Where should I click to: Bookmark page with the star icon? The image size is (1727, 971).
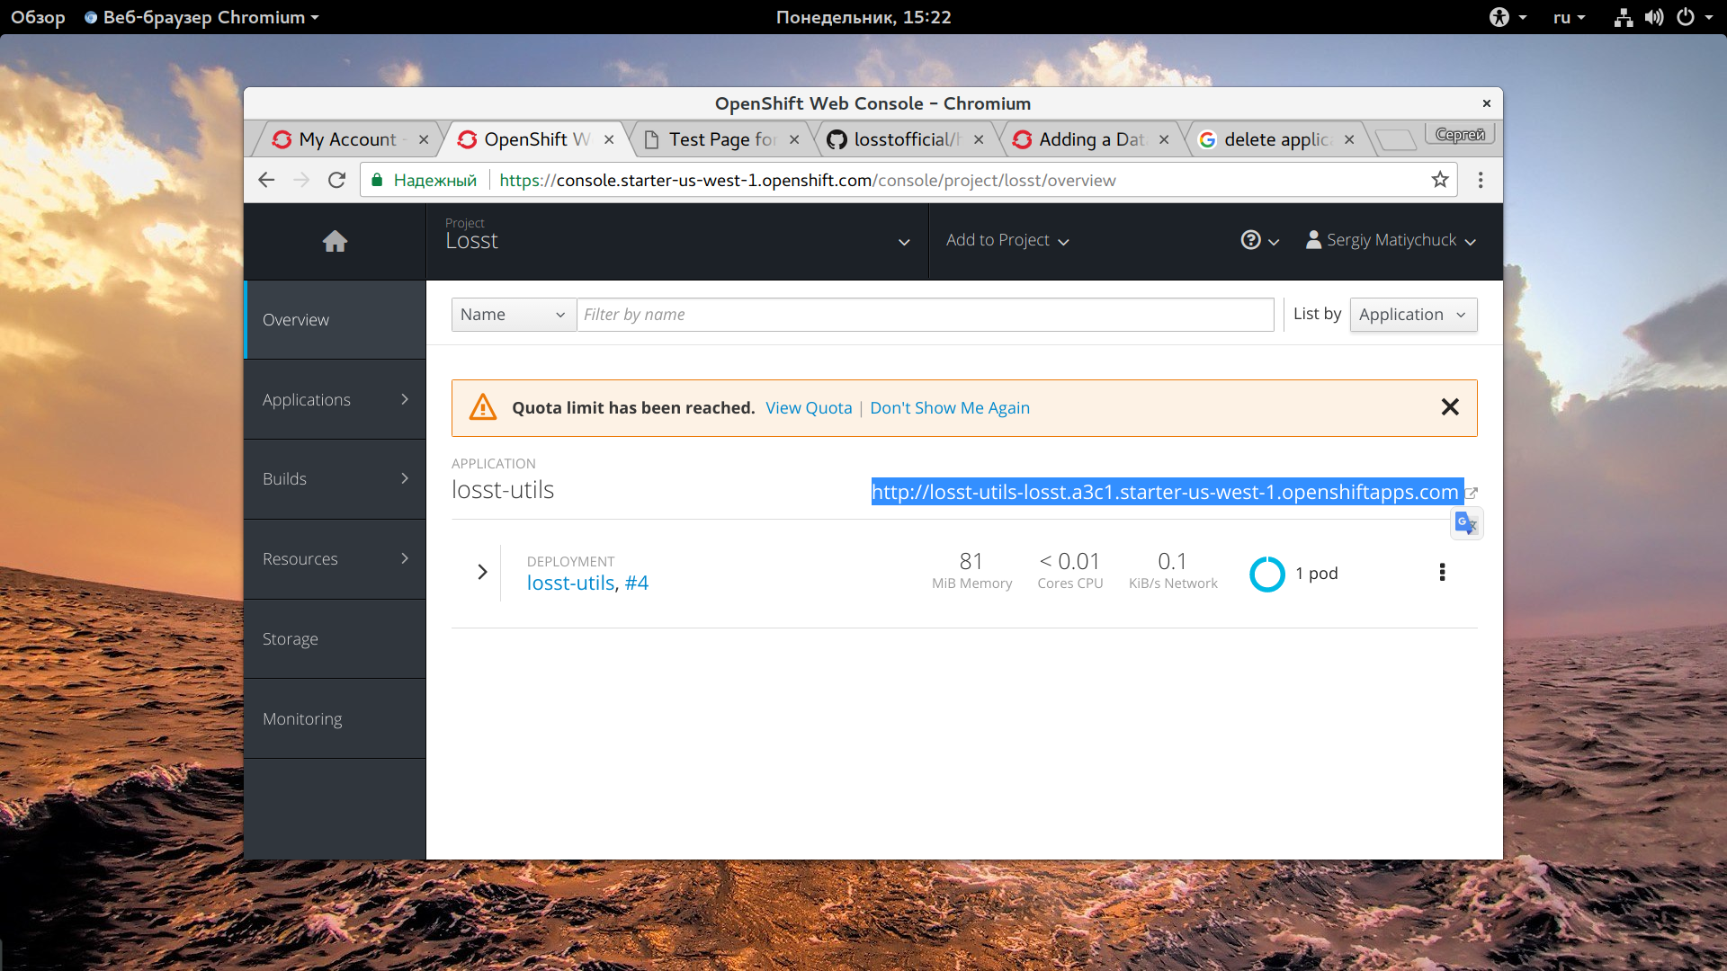tap(1440, 180)
